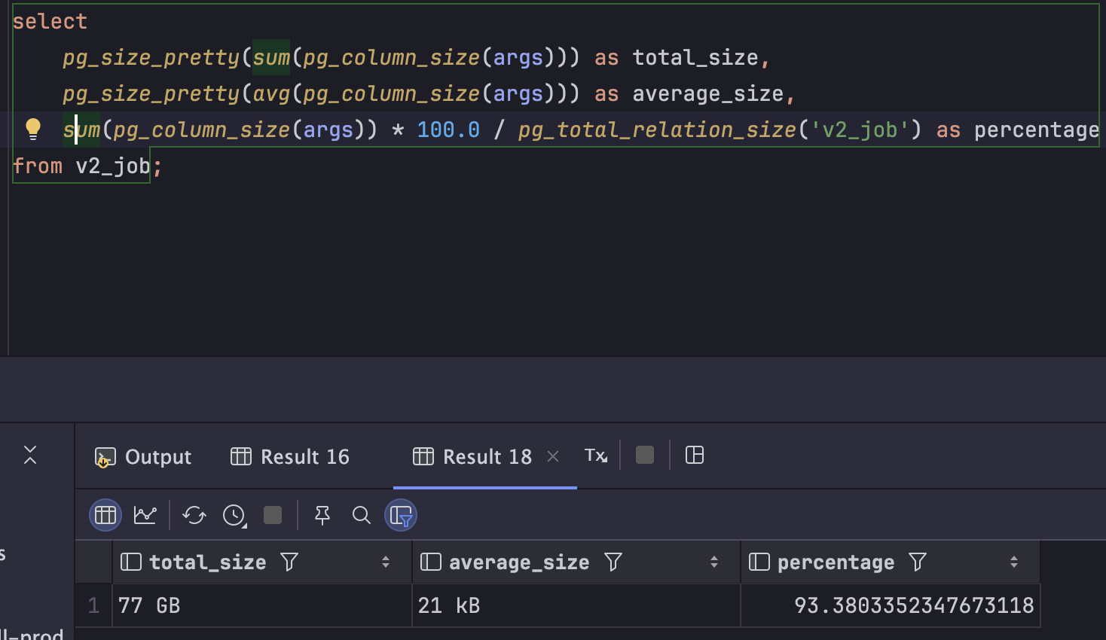Image resolution: width=1106 pixels, height=640 pixels.
Task: Click the yellow lightbulb intention icon
Action: click(x=33, y=130)
